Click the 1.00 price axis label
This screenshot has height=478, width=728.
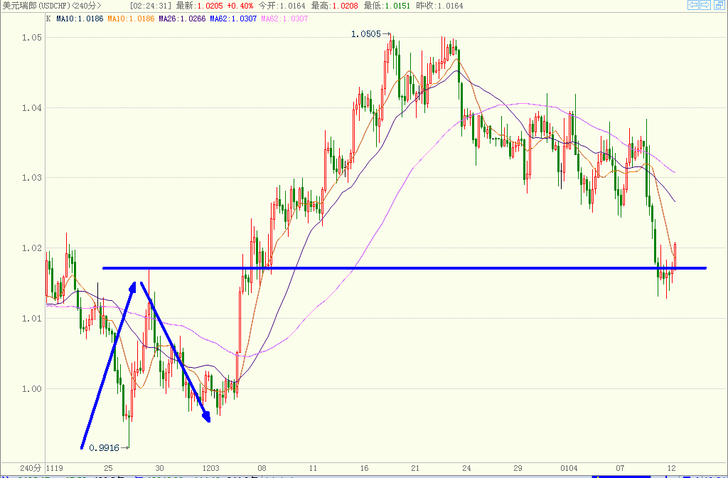[31, 389]
